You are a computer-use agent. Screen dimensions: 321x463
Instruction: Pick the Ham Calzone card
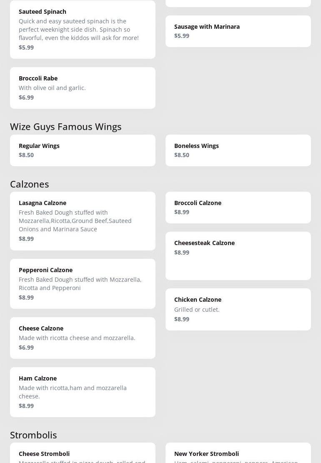83,392
